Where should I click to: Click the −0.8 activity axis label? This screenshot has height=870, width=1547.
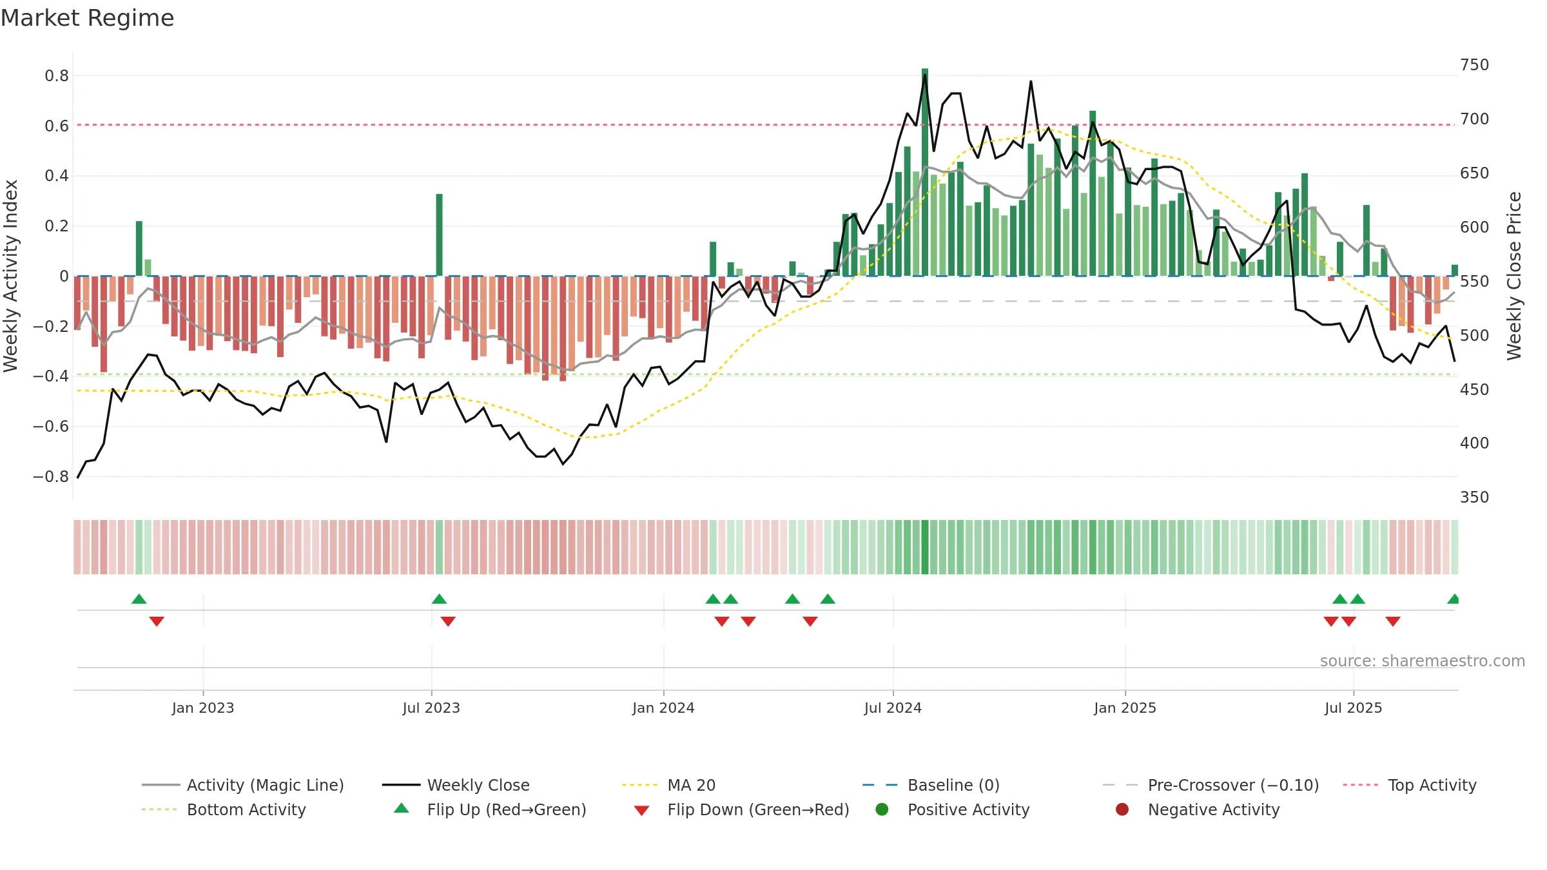(51, 477)
